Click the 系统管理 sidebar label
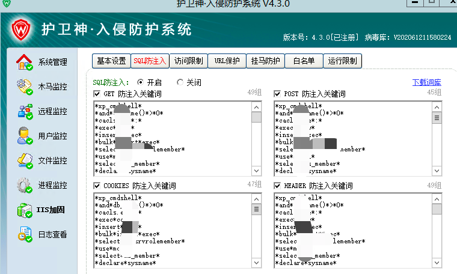Viewport: 457px width, 274px height. click(x=53, y=62)
